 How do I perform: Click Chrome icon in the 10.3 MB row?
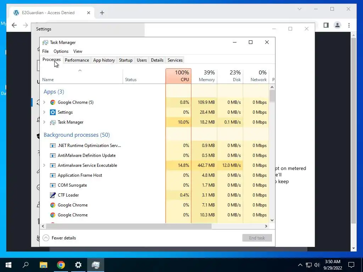[x=53, y=215]
